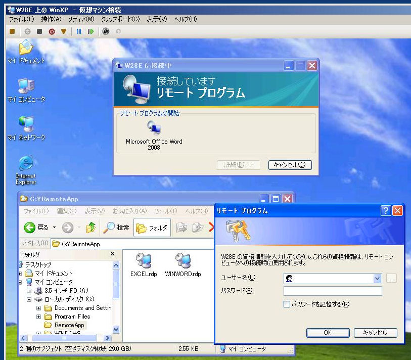Open the マイ ドキュメント desktop icon
Screen dimensions: 411x360
pyautogui.click(x=26, y=52)
